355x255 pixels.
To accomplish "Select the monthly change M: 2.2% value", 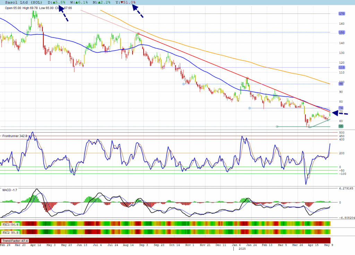I will tap(102, 2).
